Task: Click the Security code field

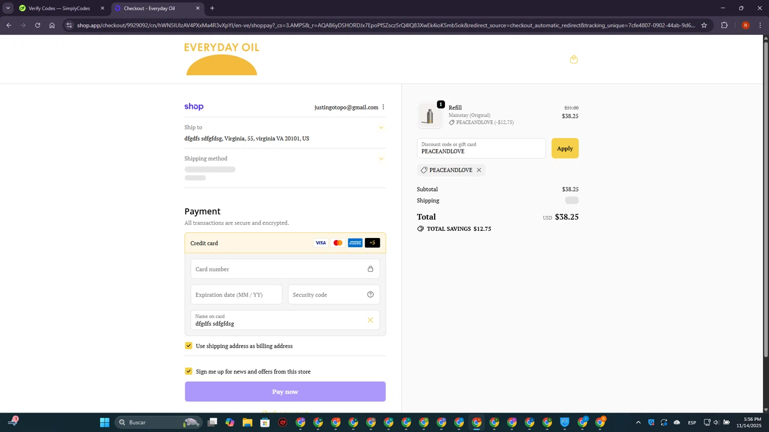Action: 334,295
